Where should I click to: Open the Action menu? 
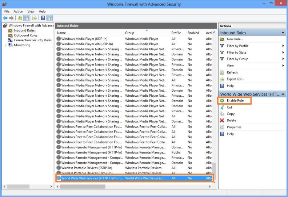[18, 12]
